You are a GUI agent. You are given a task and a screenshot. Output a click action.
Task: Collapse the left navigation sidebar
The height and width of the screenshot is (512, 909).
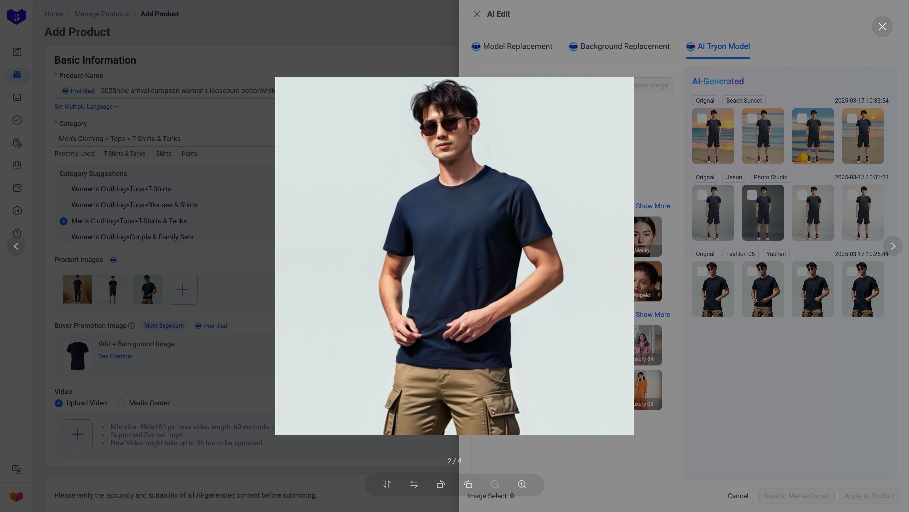point(16,246)
